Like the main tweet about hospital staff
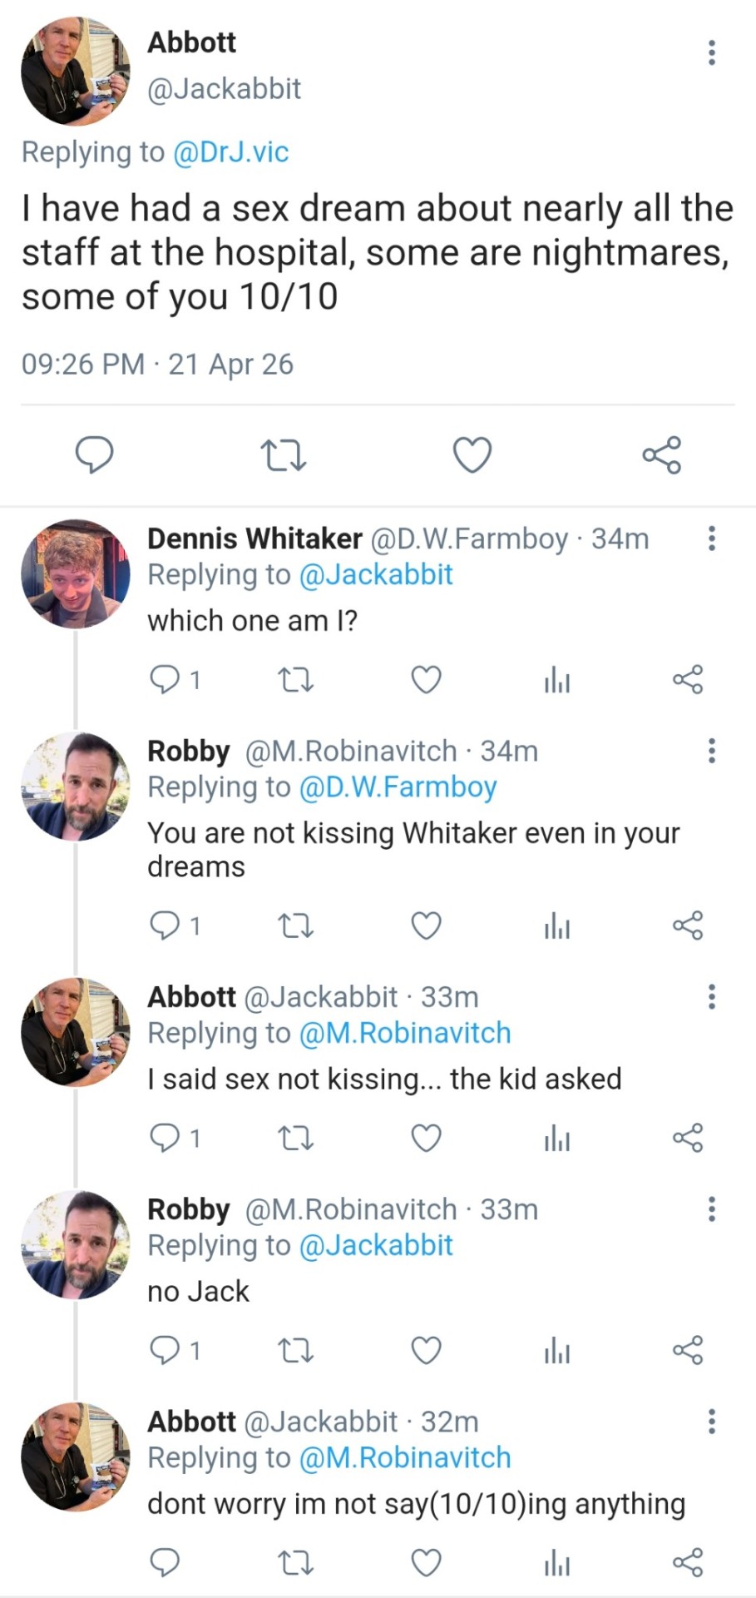 coord(472,454)
